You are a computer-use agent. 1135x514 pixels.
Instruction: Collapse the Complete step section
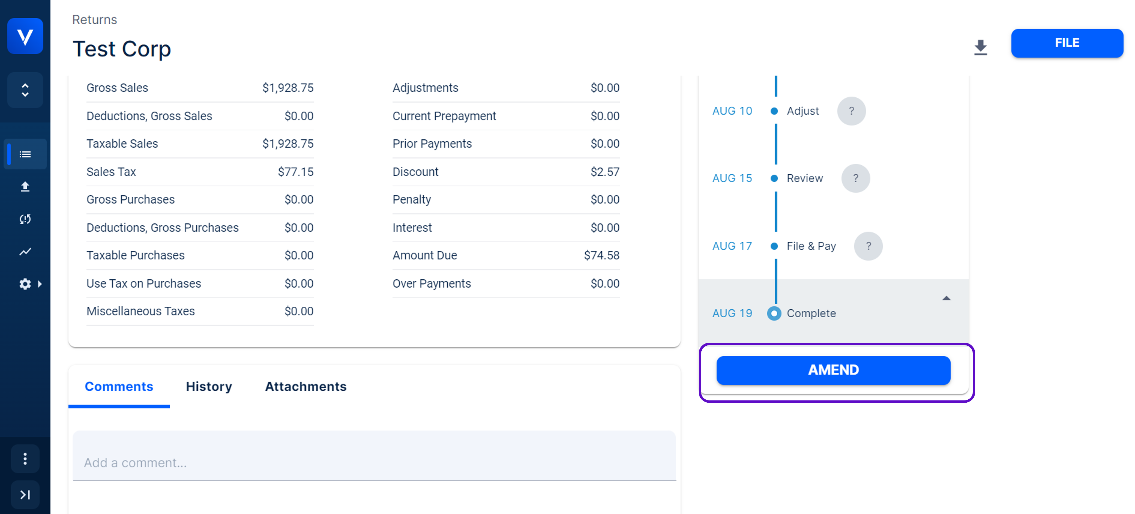point(946,298)
